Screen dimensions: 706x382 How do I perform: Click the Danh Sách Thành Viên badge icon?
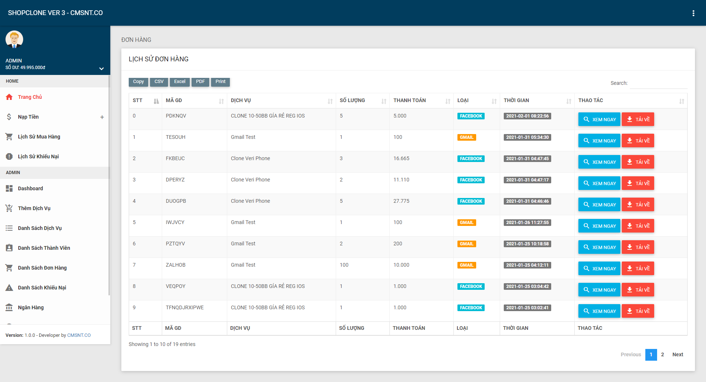click(x=9, y=248)
